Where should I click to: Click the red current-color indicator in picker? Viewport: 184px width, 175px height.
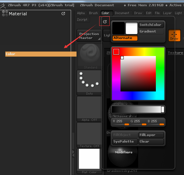pyautogui.click(x=116, y=52)
